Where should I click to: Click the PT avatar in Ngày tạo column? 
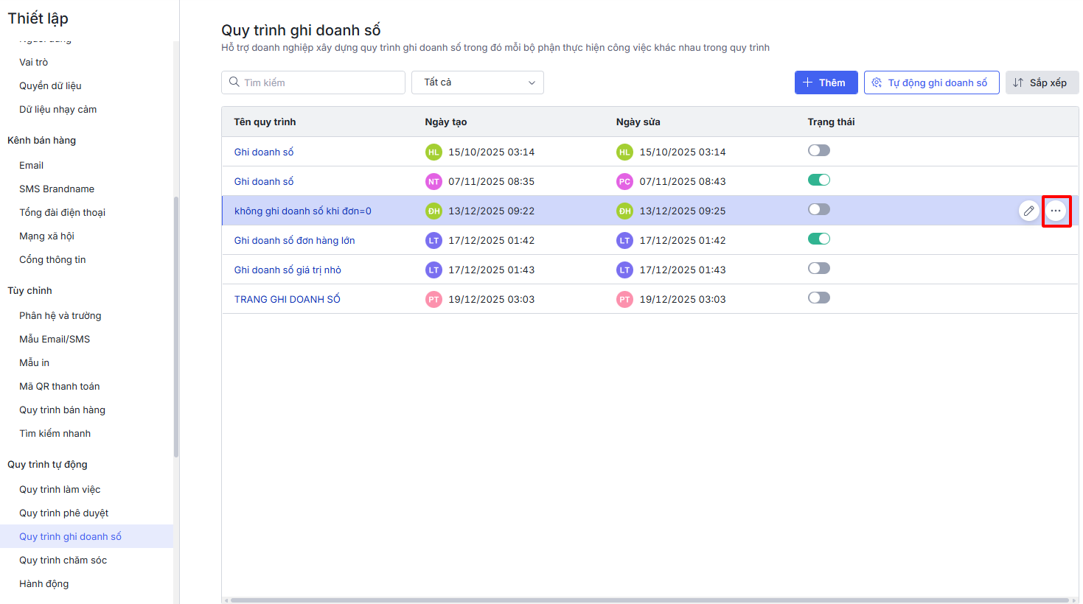(433, 300)
